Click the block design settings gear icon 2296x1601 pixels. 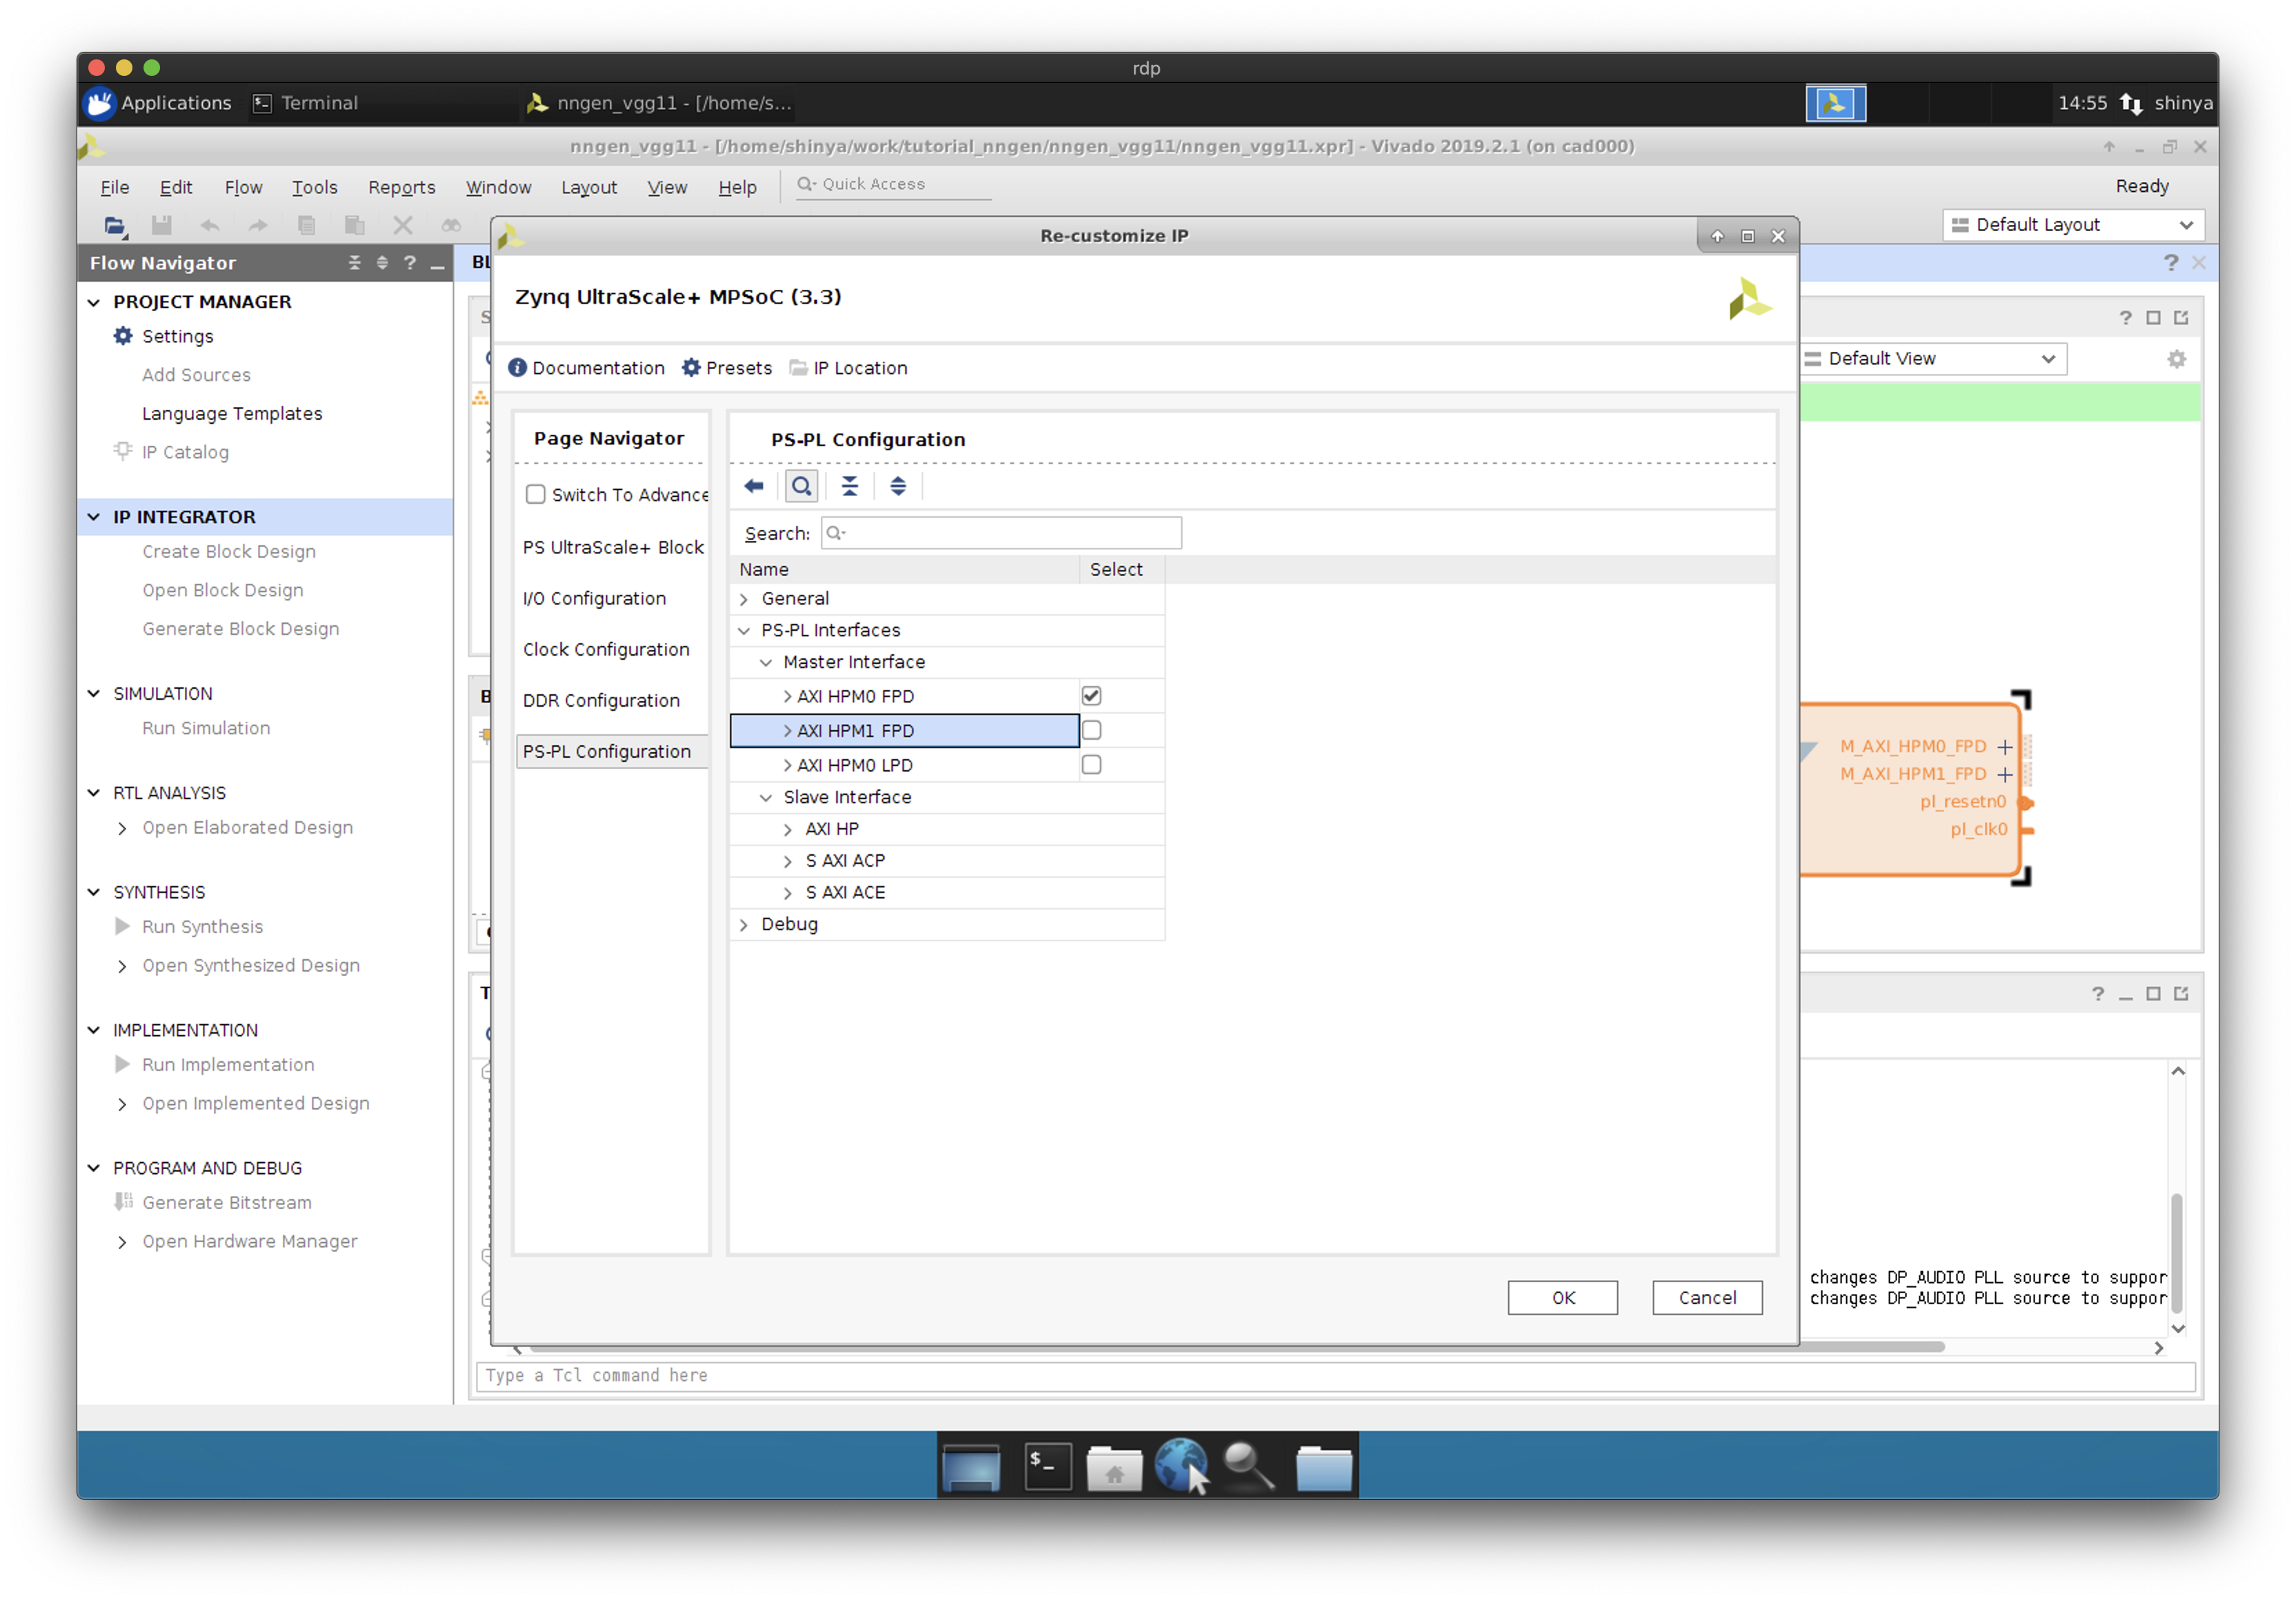(2176, 359)
